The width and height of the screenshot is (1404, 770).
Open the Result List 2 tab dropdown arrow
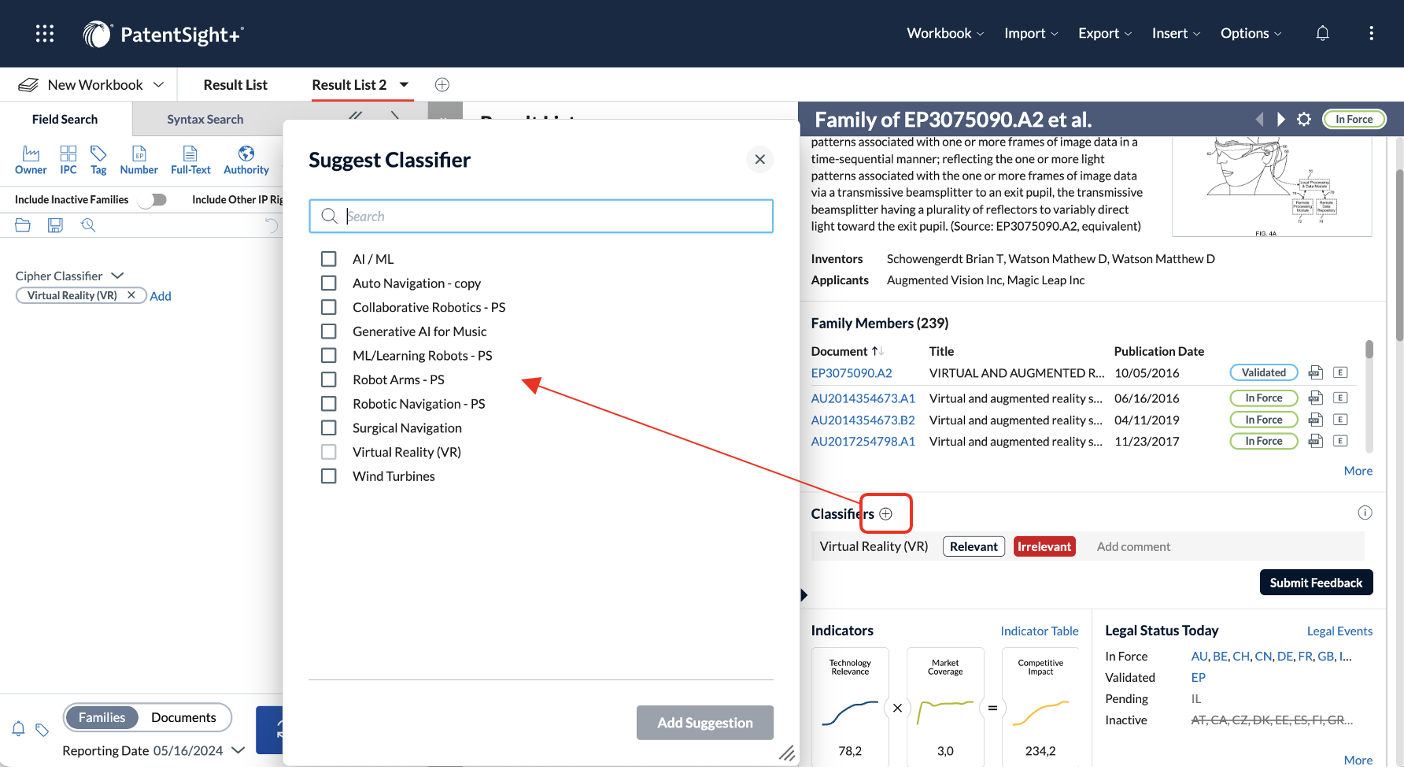coord(404,84)
